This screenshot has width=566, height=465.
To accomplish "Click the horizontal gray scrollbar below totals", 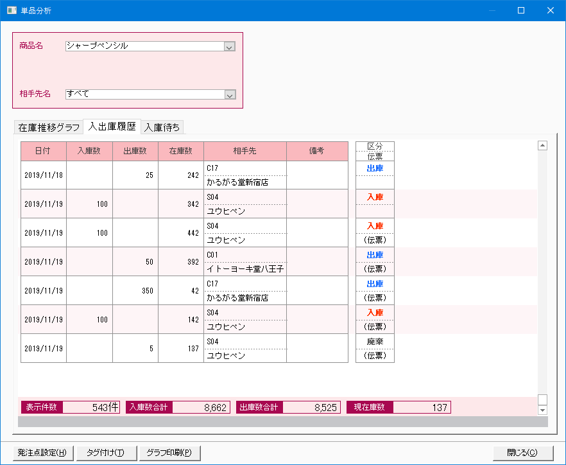I will [282, 422].
